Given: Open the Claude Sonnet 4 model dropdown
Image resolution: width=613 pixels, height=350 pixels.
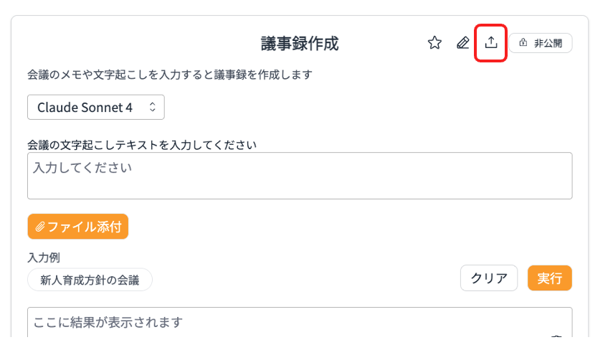Looking at the screenshot, I should pos(96,107).
